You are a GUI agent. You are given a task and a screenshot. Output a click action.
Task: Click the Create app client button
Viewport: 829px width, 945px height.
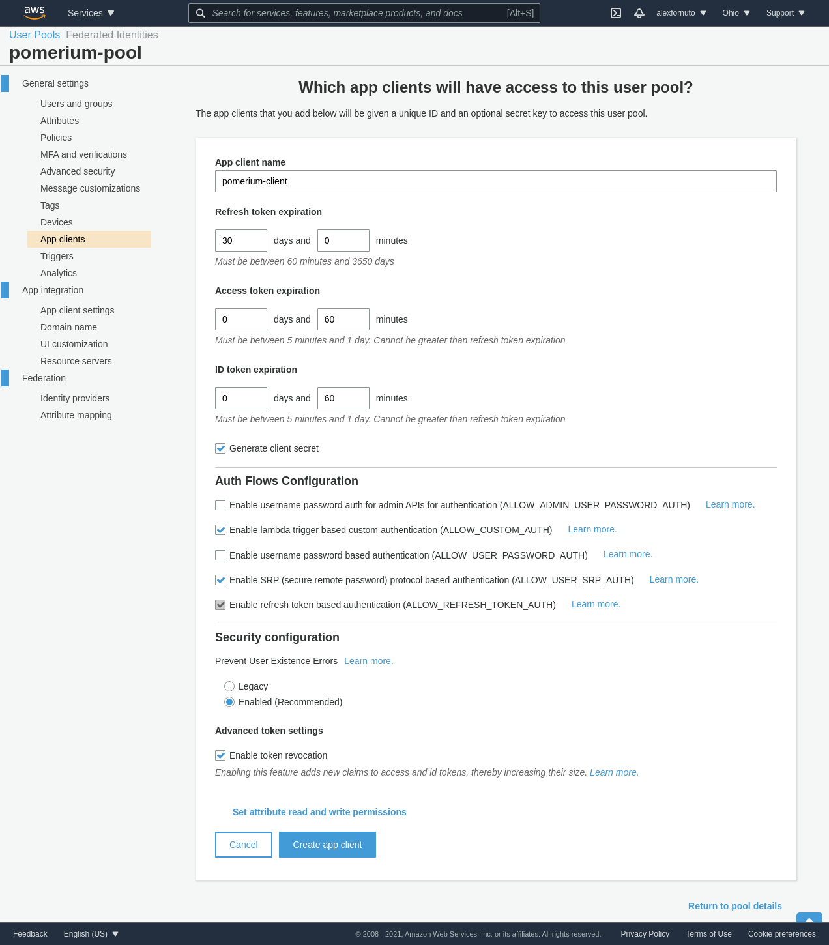pyautogui.click(x=327, y=844)
